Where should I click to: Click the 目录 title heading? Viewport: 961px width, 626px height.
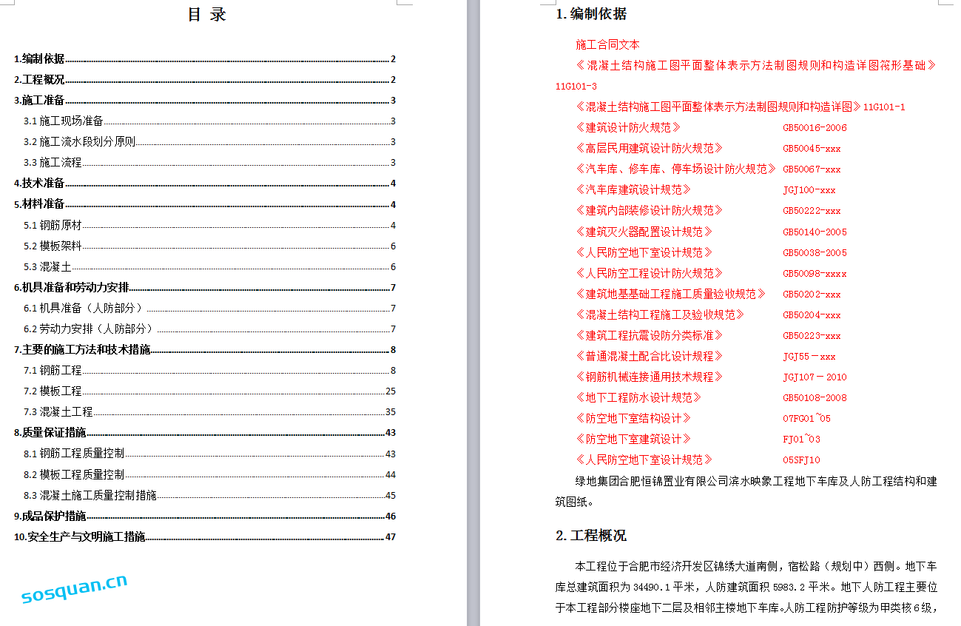click(x=207, y=15)
